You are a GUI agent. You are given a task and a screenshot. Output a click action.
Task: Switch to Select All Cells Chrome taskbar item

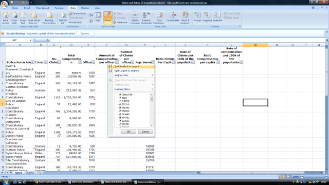(x=49, y=182)
